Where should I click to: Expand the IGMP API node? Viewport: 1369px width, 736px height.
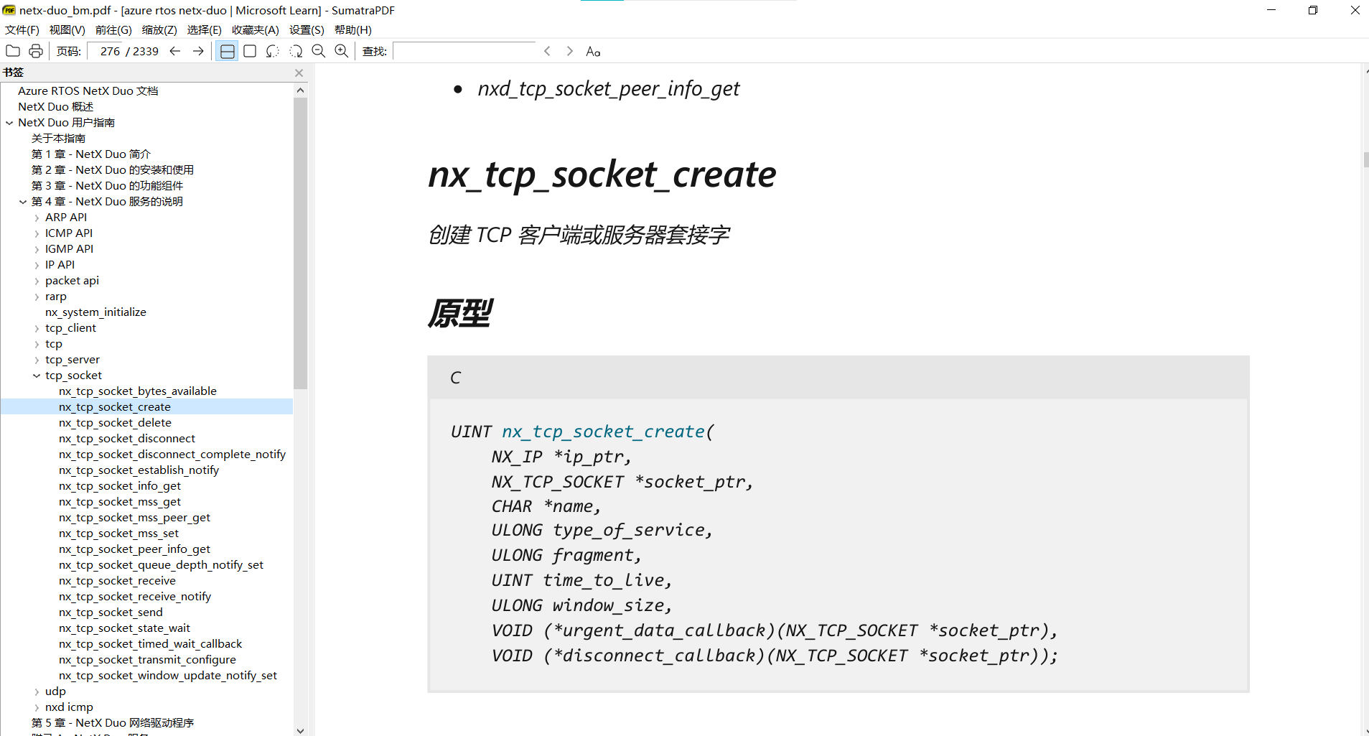coord(37,249)
